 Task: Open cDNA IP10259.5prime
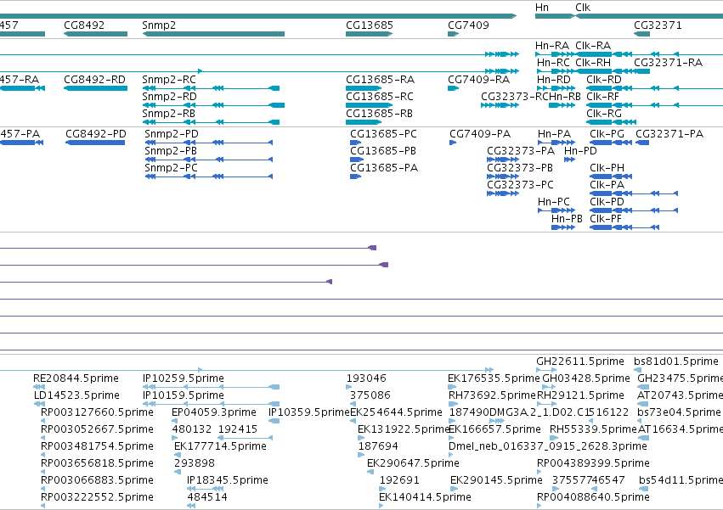click(183, 378)
